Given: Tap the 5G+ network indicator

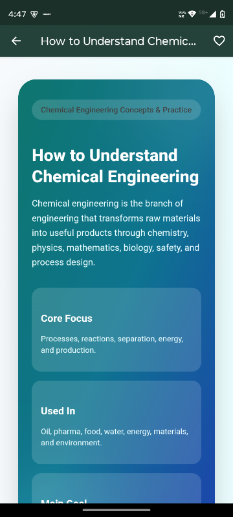Looking at the screenshot, I should click(203, 12).
